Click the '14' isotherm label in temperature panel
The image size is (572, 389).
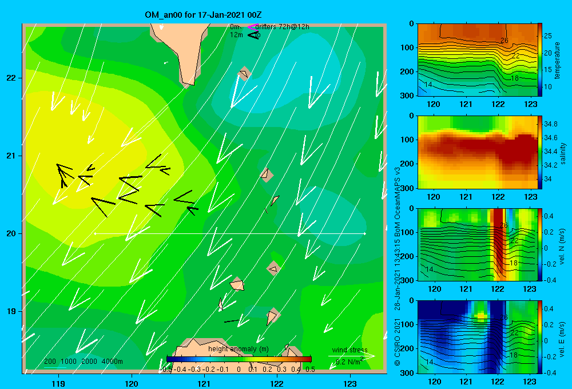tap(428, 84)
